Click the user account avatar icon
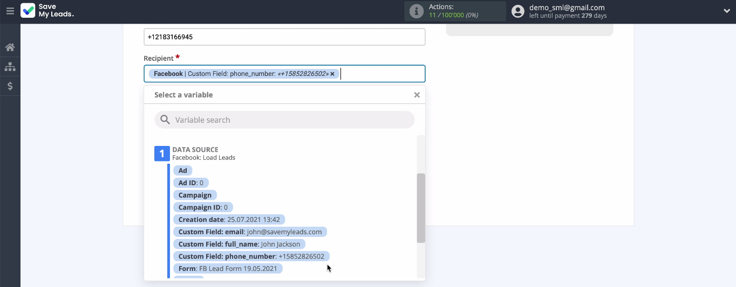This screenshot has height=287, width=736. click(x=518, y=11)
